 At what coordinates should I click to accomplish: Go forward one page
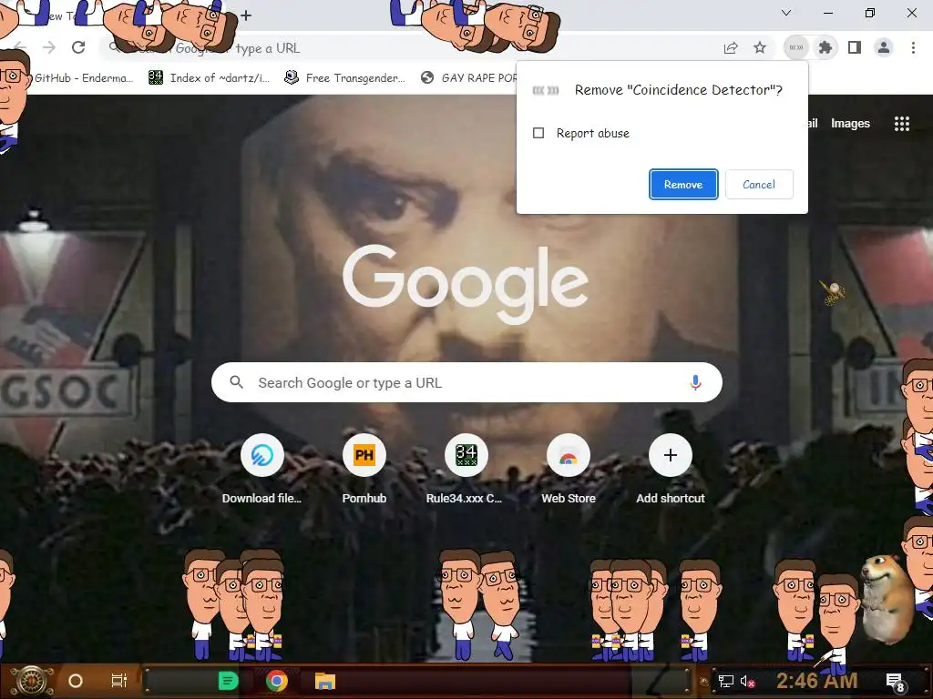coord(49,47)
